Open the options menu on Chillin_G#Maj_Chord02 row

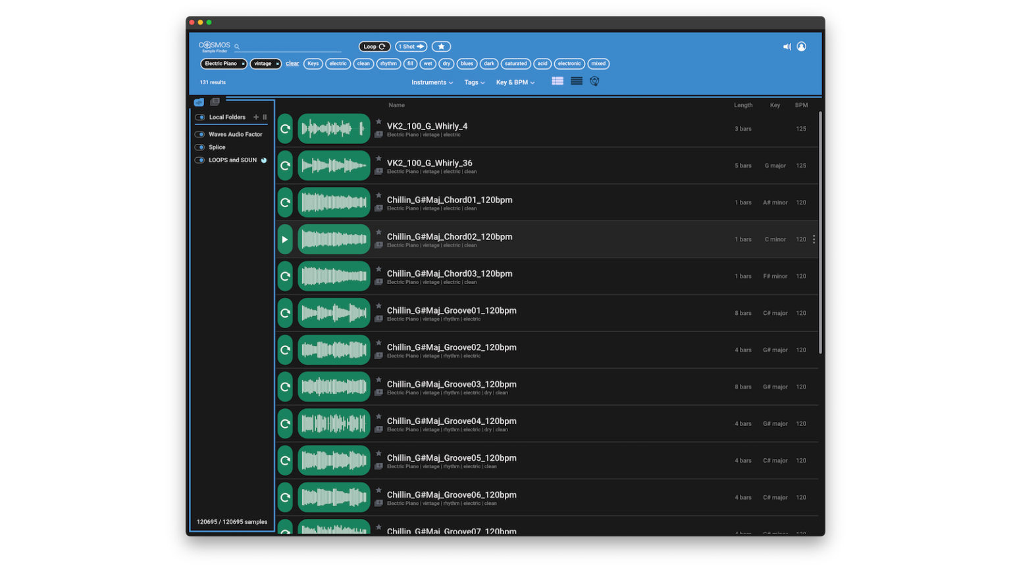(814, 239)
